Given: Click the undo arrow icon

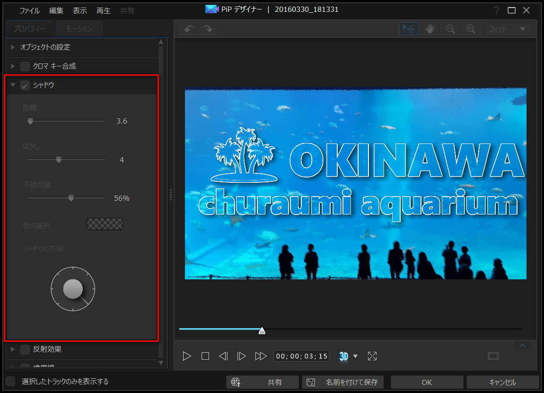Looking at the screenshot, I should pyautogui.click(x=189, y=29).
